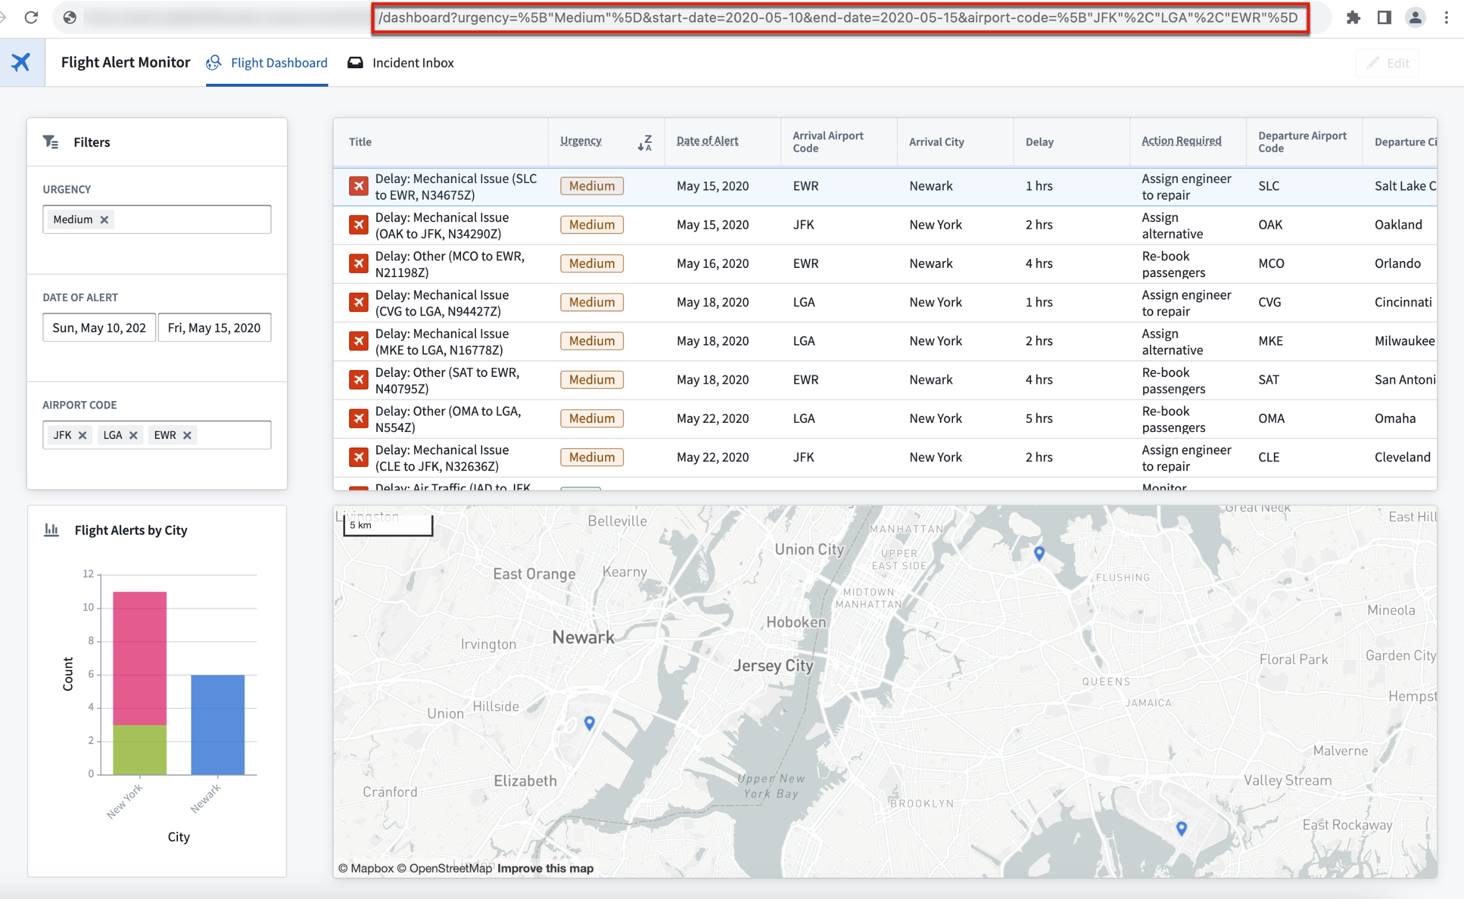
Task: Click the OAK departure airport code cell
Action: coord(1269,225)
